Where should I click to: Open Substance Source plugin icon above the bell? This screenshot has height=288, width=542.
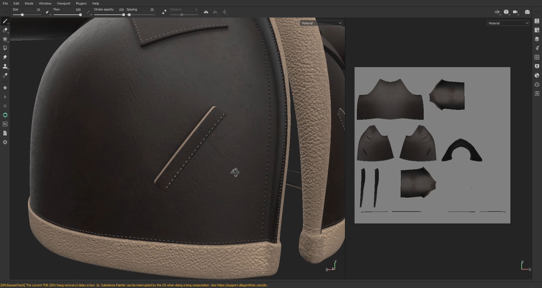[x=5, y=88]
